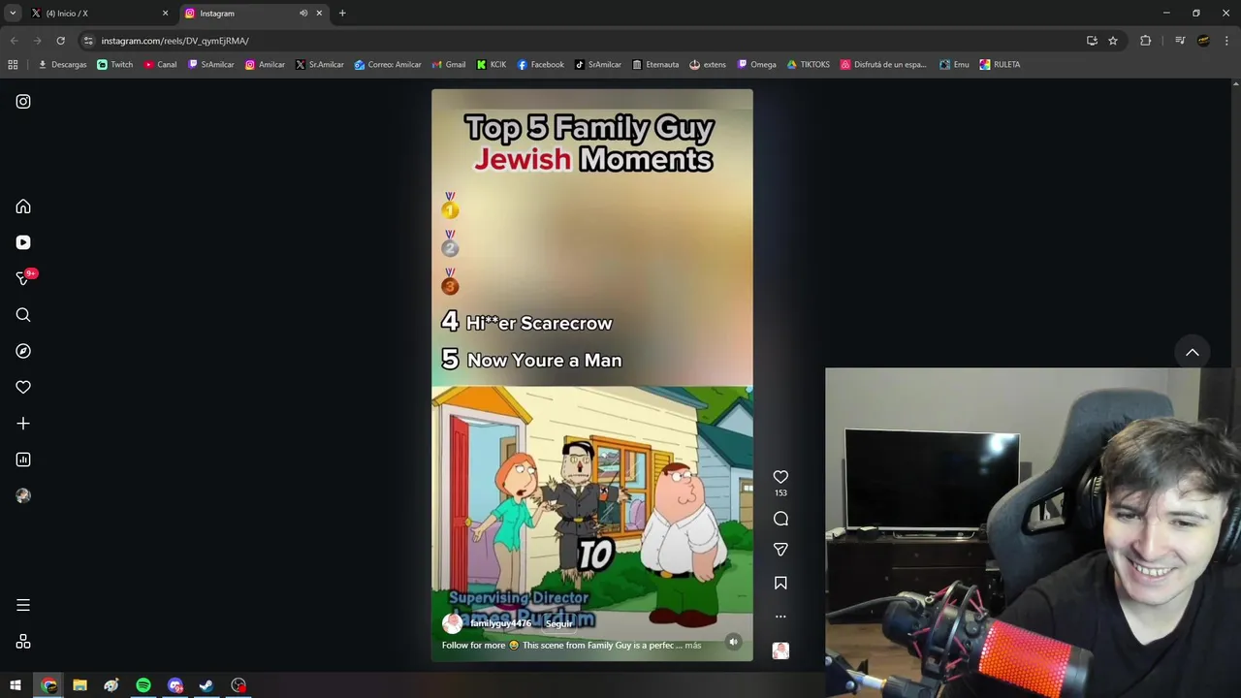Go to Instagram Home in the sidebar
Screen dimensions: 1241x698
click(x=23, y=206)
